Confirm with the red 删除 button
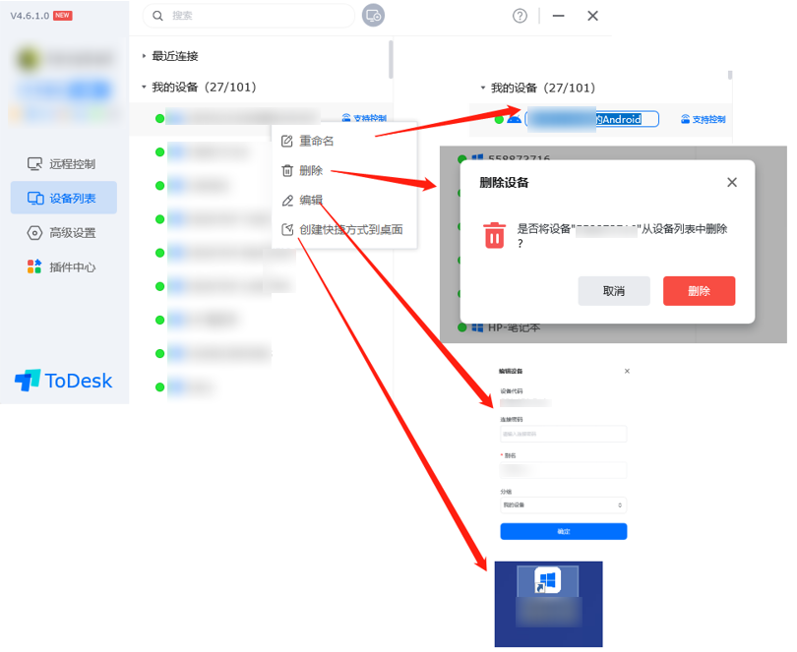This screenshot has width=797, height=652. [699, 291]
